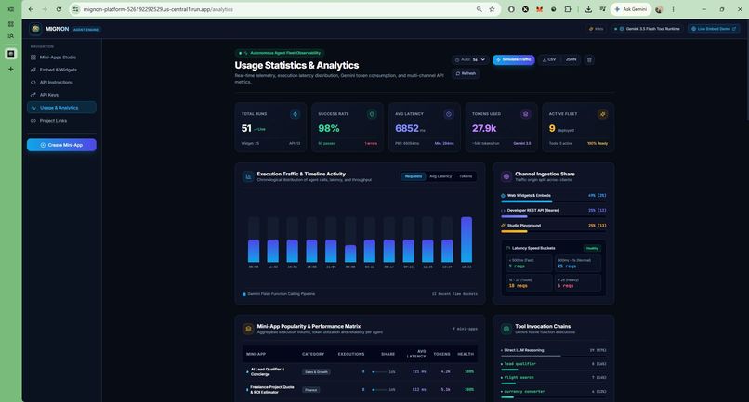This screenshot has height=402, width=749.
Task: Click the Simulate Traffic button
Action: click(x=514, y=59)
